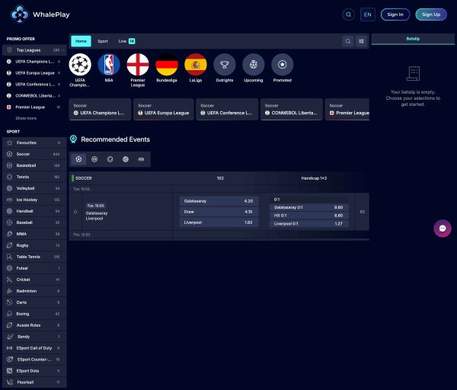Bet on Draw at 4.10
The height and width of the screenshot is (390, 457).
pyautogui.click(x=219, y=212)
